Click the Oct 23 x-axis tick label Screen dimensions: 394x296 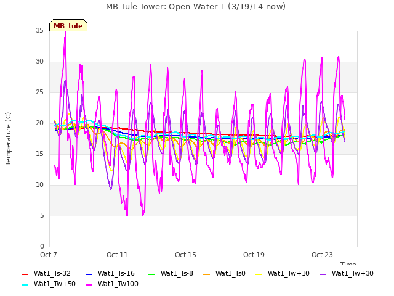(322, 255)
